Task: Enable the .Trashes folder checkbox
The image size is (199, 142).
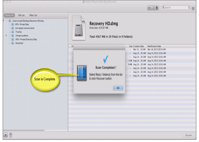Action: (x=9, y=32)
